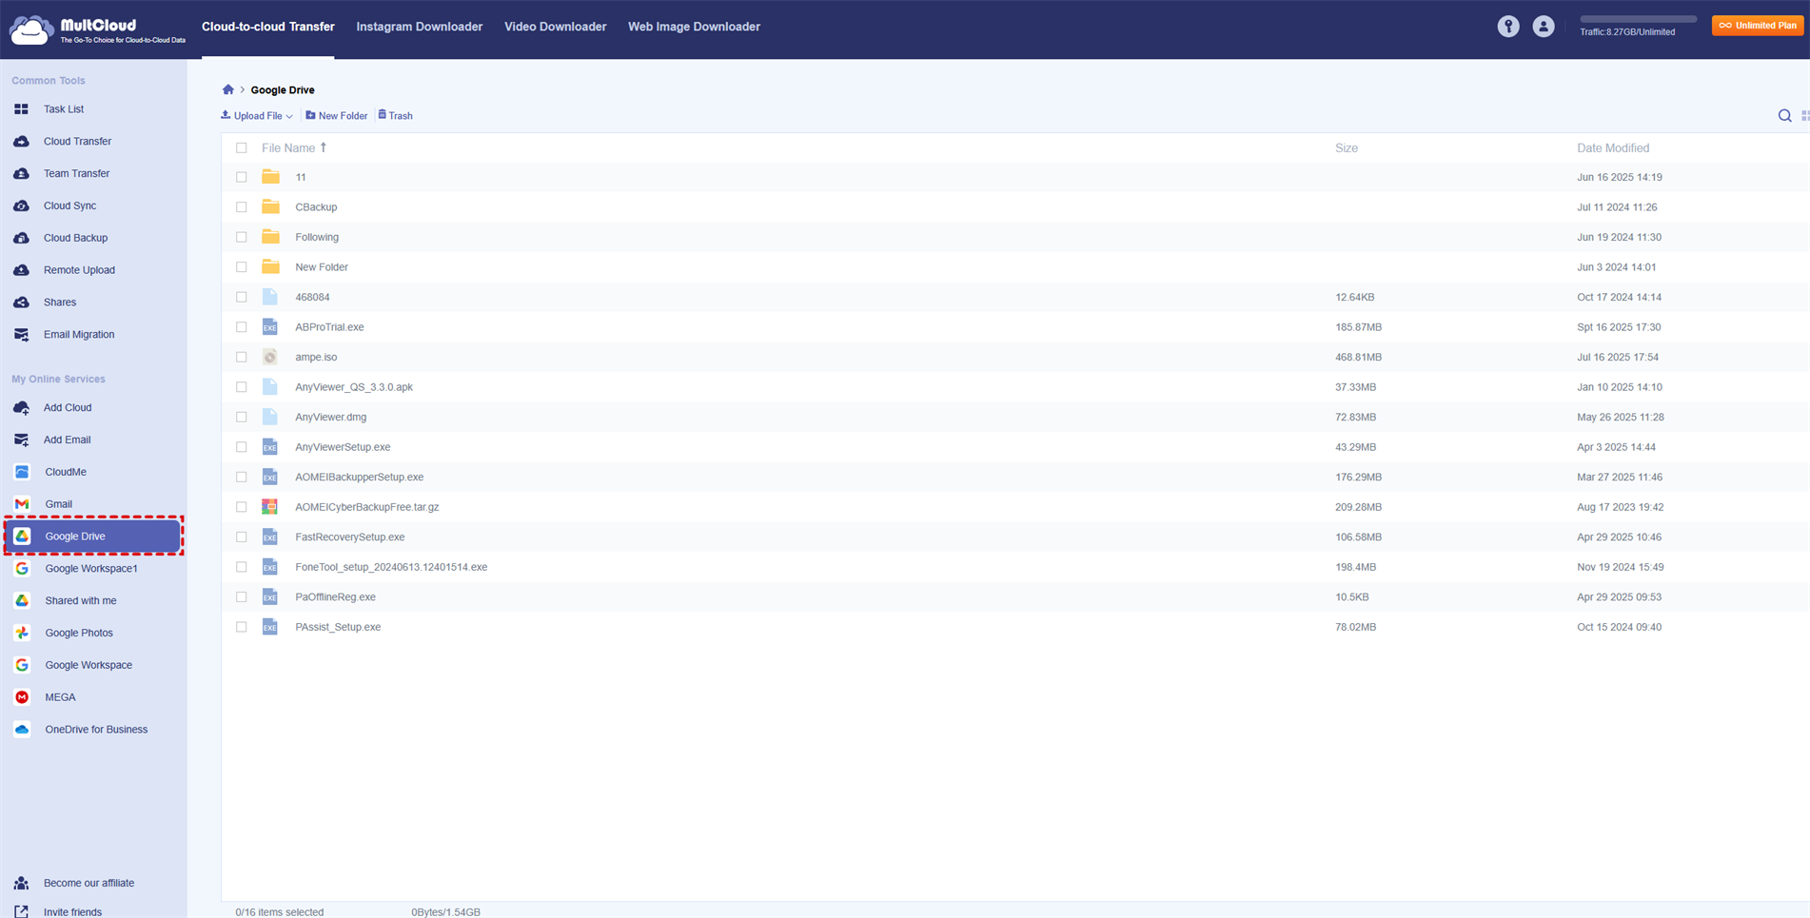Open the Video Downloader tab
This screenshot has height=918, width=1810.
pyautogui.click(x=555, y=27)
